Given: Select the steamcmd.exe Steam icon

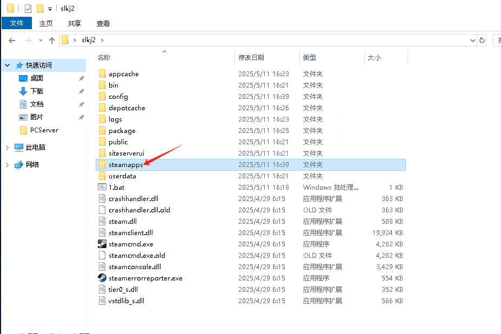Looking at the screenshot, I should click(102, 244).
